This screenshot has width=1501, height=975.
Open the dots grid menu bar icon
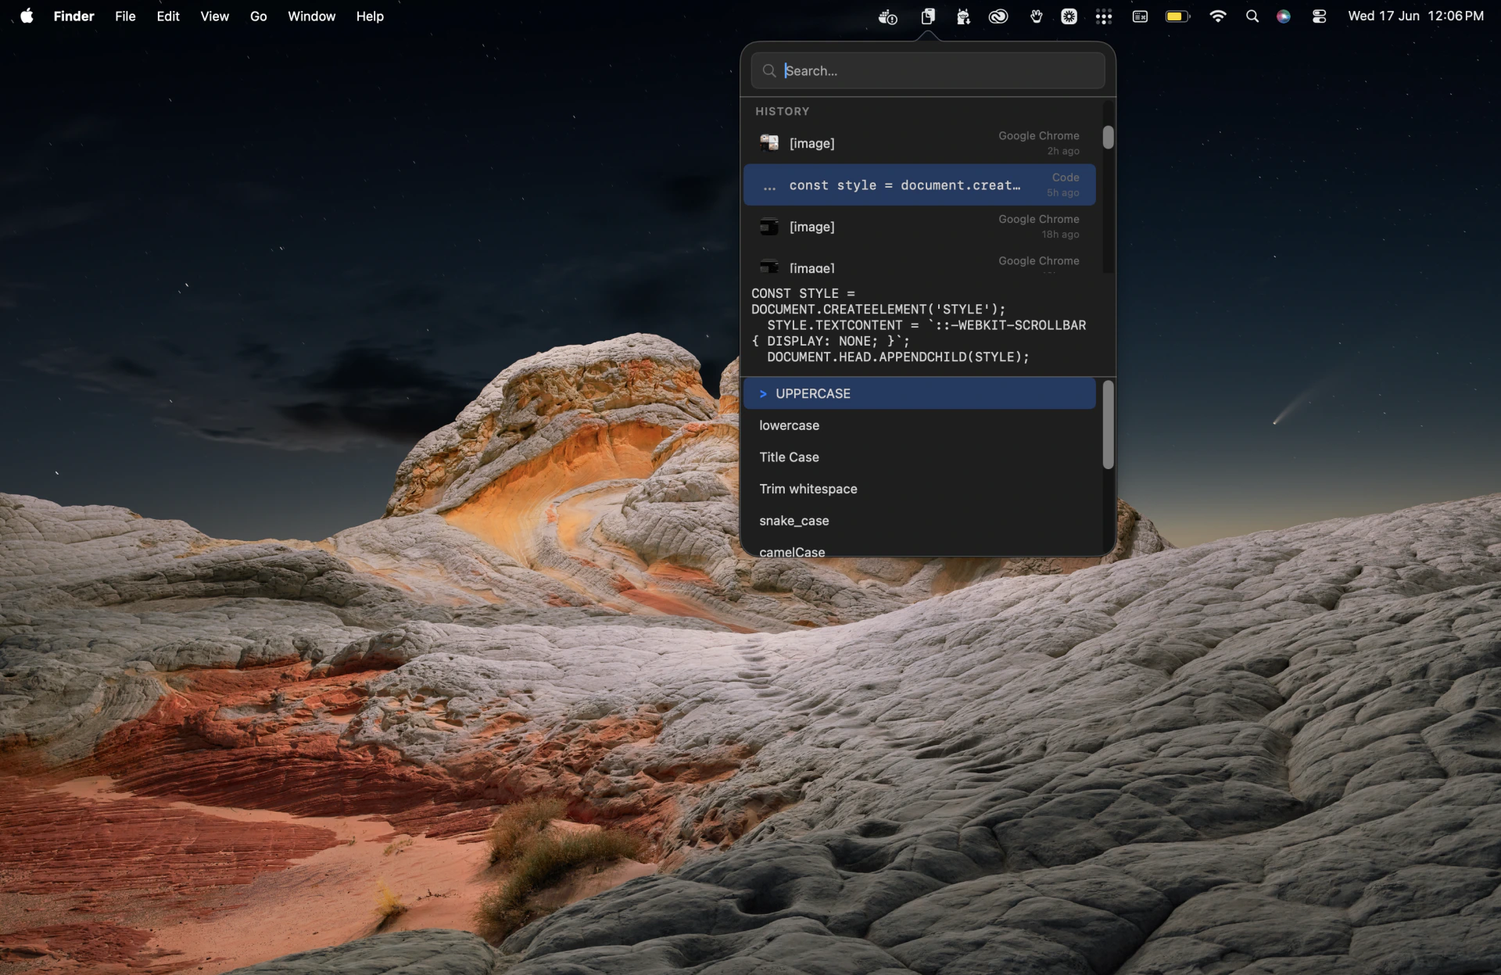1104,16
